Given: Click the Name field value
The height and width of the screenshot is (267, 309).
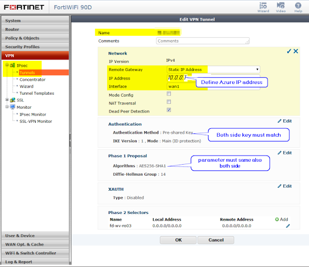Looking at the screenshot, I should click(169, 32).
